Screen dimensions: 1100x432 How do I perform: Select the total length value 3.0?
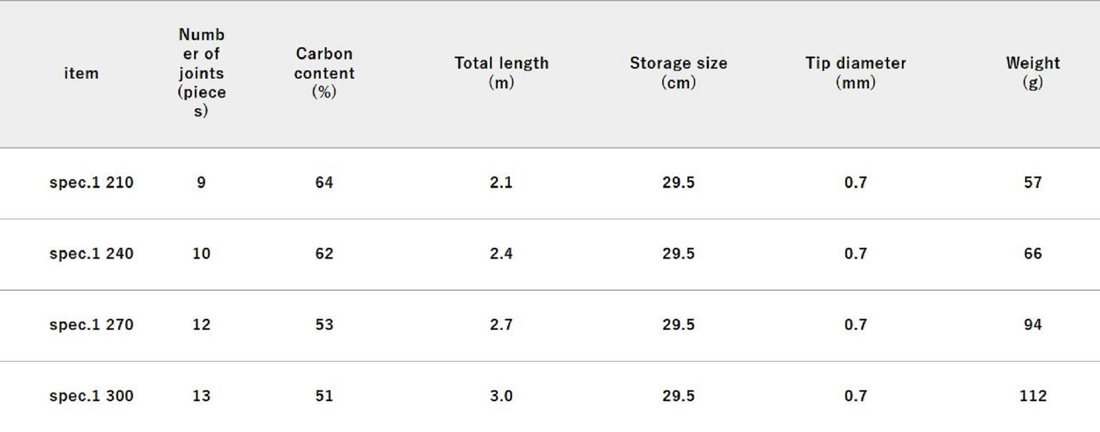tap(501, 396)
